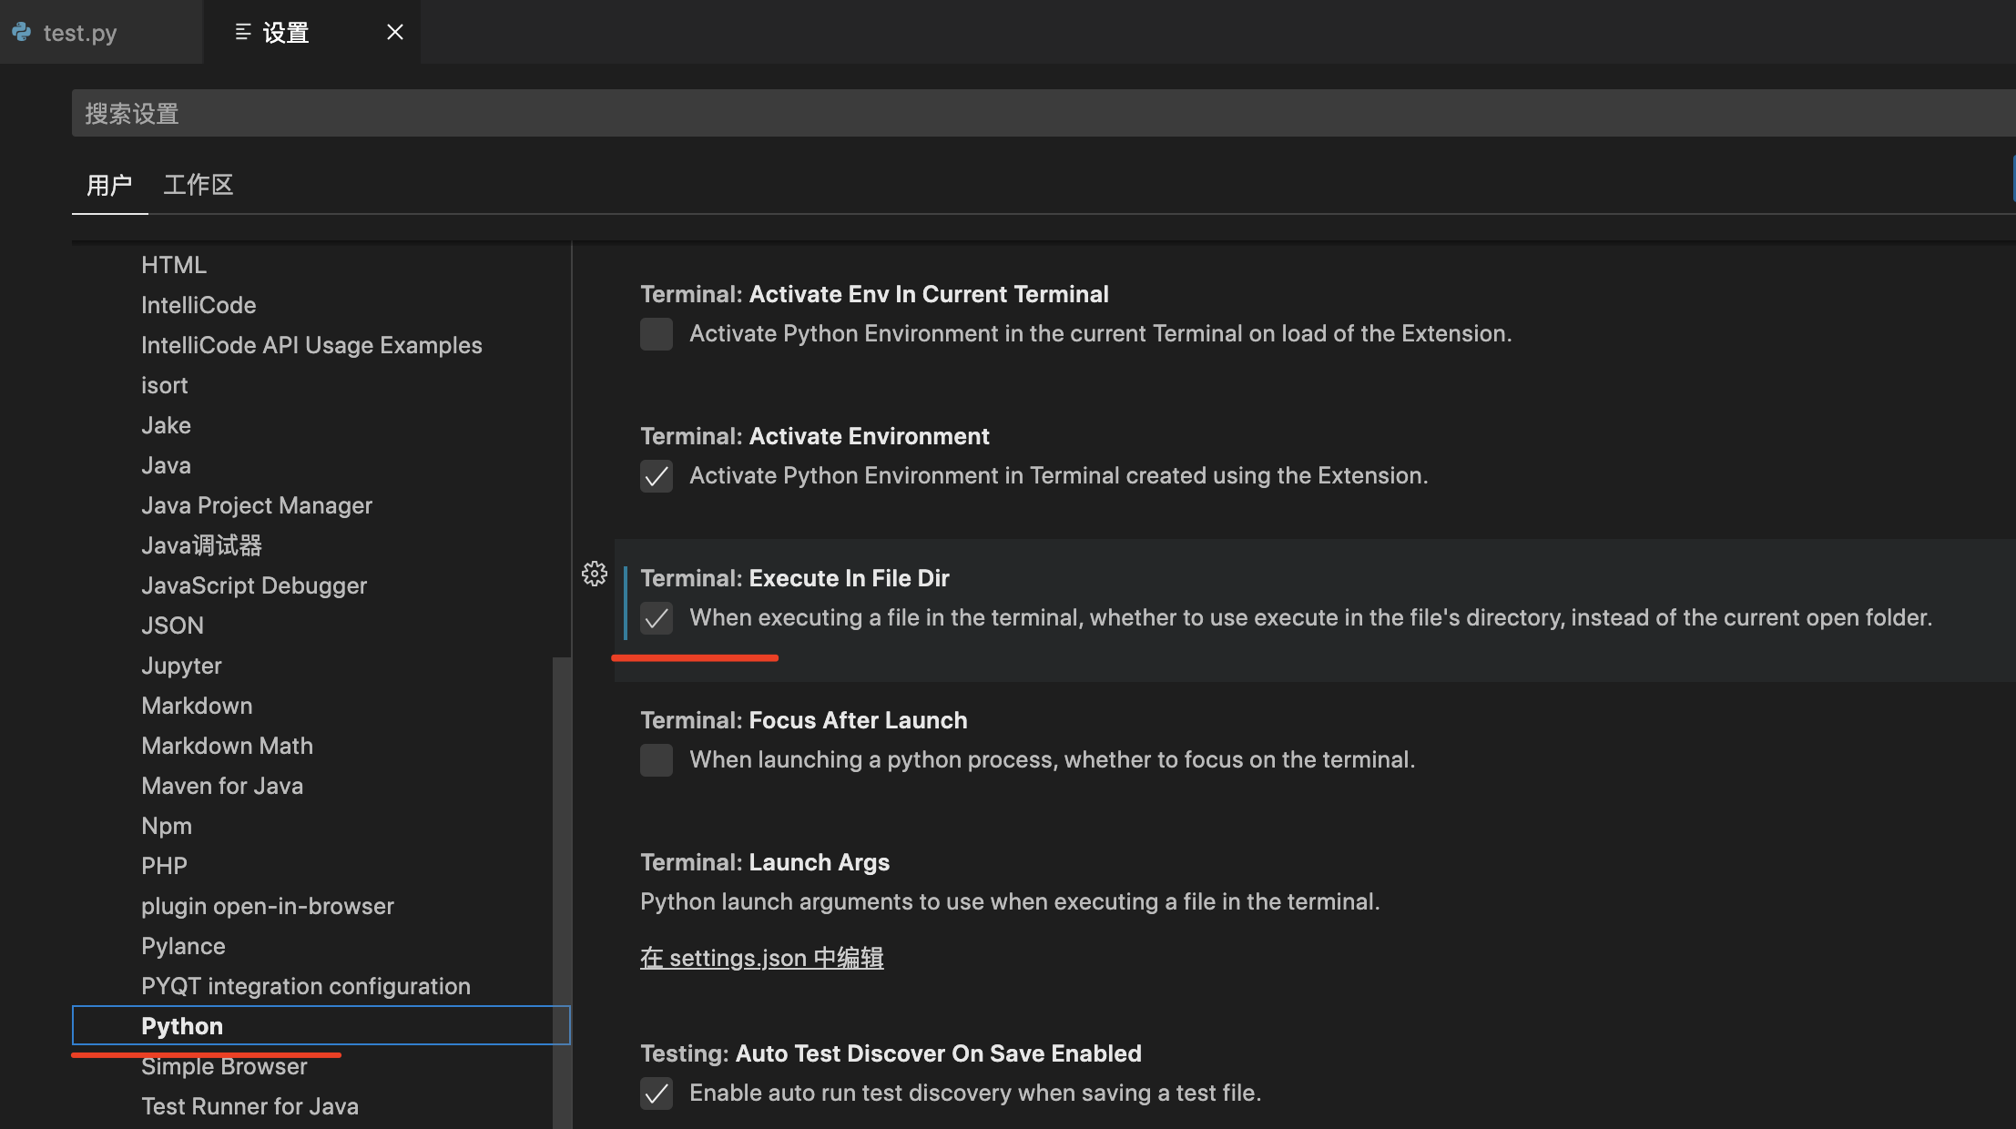The image size is (2016, 1129).
Task: Switch to the test.py editor tab
Action: (80, 33)
